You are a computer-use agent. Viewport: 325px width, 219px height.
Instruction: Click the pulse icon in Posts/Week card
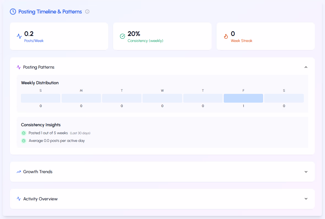click(19, 36)
